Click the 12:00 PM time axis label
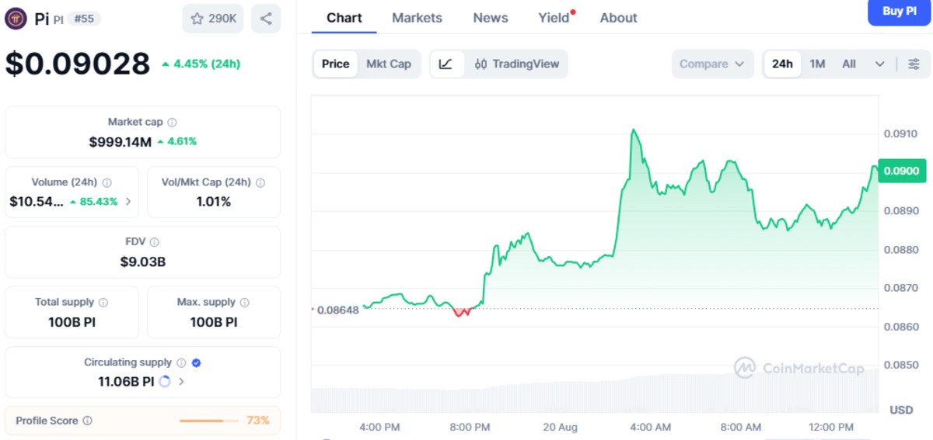The height and width of the screenshot is (440, 933). click(x=831, y=427)
